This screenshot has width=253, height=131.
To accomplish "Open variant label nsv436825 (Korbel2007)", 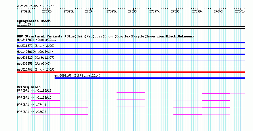I will (36, 58).
